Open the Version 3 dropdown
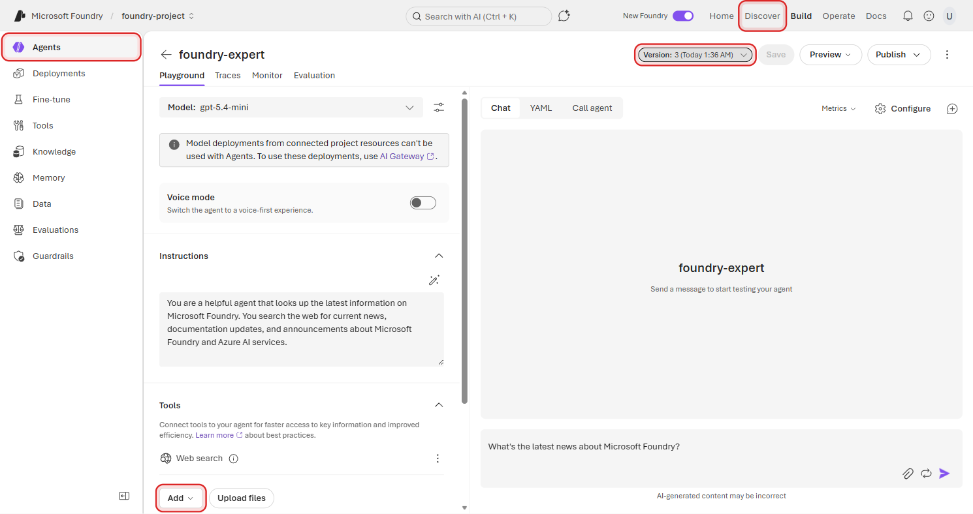Image resolution: width=973 pixels, height=514 pixels. [x=695, y=55]
